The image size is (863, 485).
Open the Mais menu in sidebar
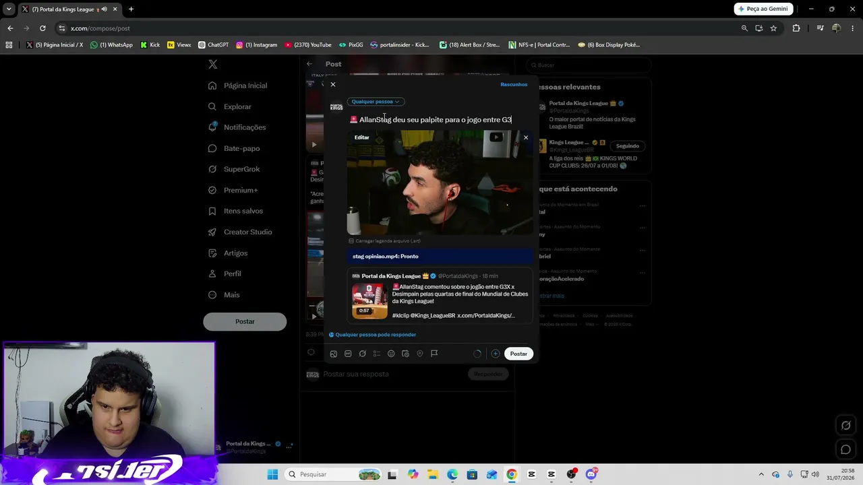tap(223, 294)
